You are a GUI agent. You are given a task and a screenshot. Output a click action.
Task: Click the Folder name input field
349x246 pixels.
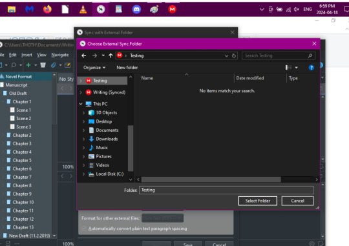point(226,190)
